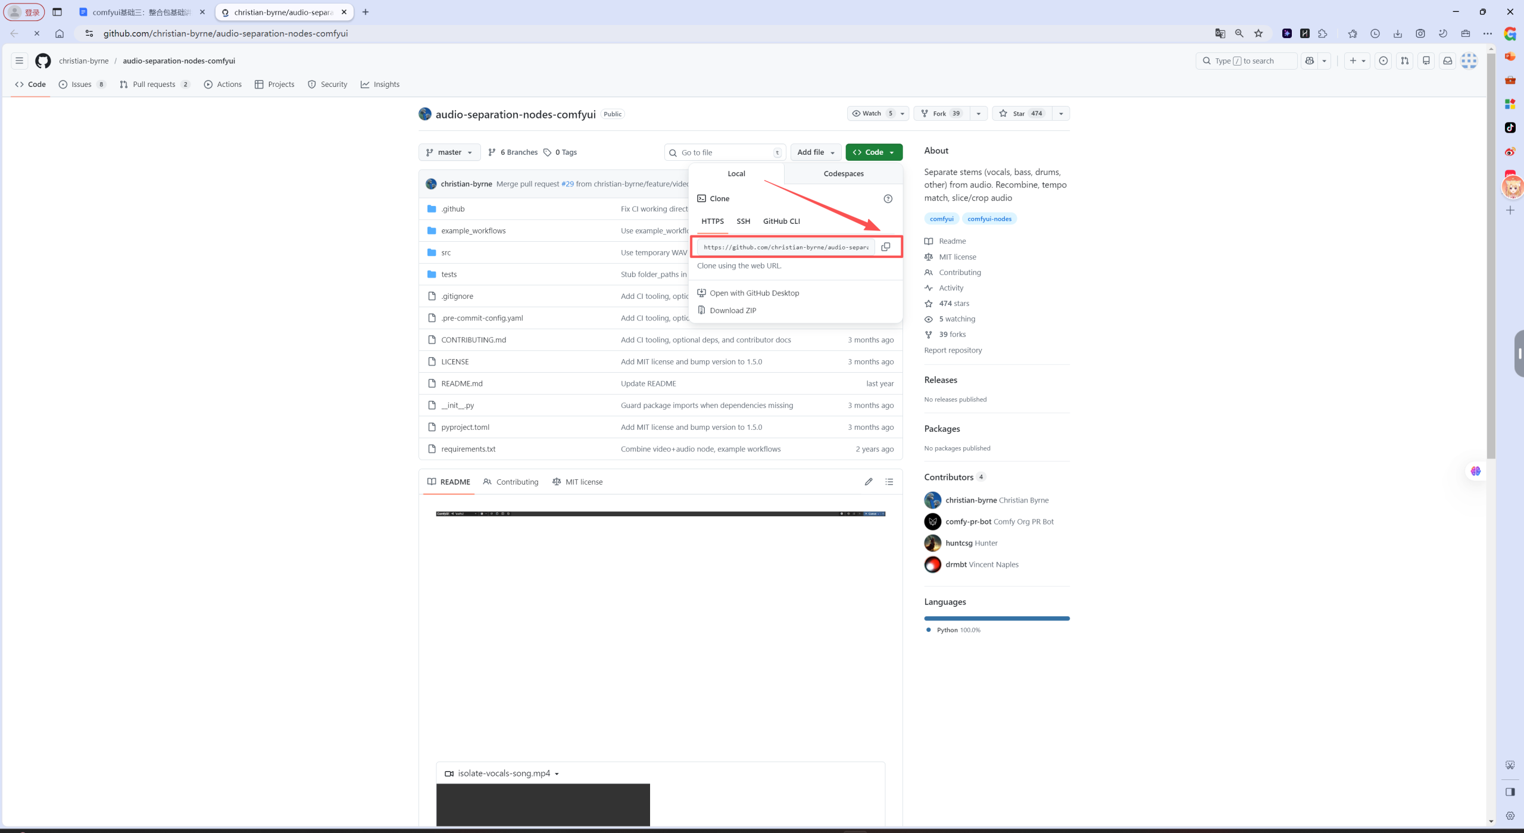Open TikTok icon in browser sidebar

coord(1510,127)
